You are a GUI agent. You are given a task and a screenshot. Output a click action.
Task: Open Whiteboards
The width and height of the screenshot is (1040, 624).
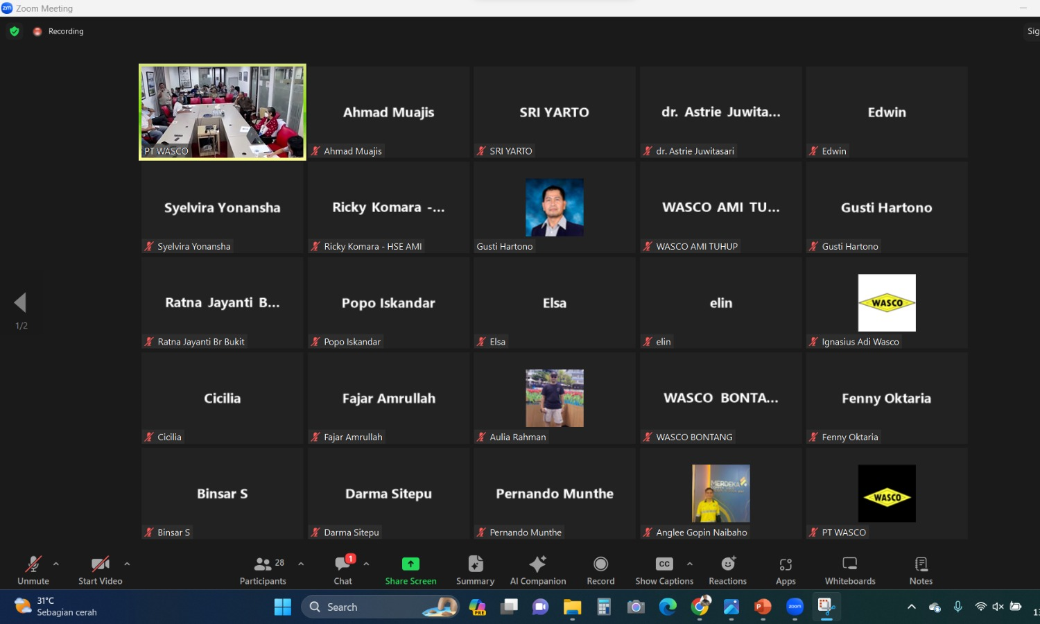(850, 570)
